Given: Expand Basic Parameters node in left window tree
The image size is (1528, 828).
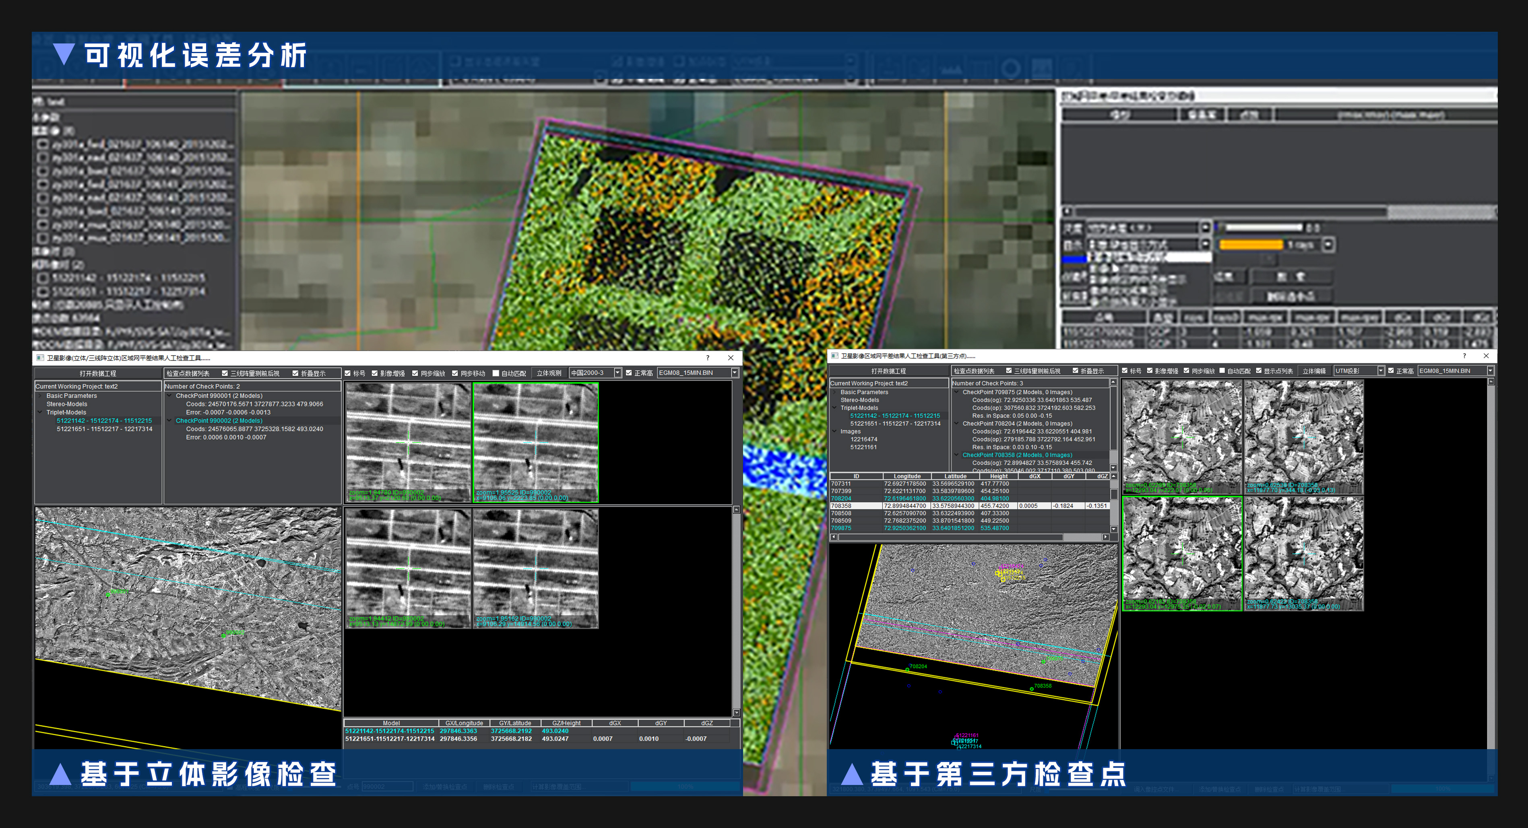Looking at the screenshot, I should [40, 395].
